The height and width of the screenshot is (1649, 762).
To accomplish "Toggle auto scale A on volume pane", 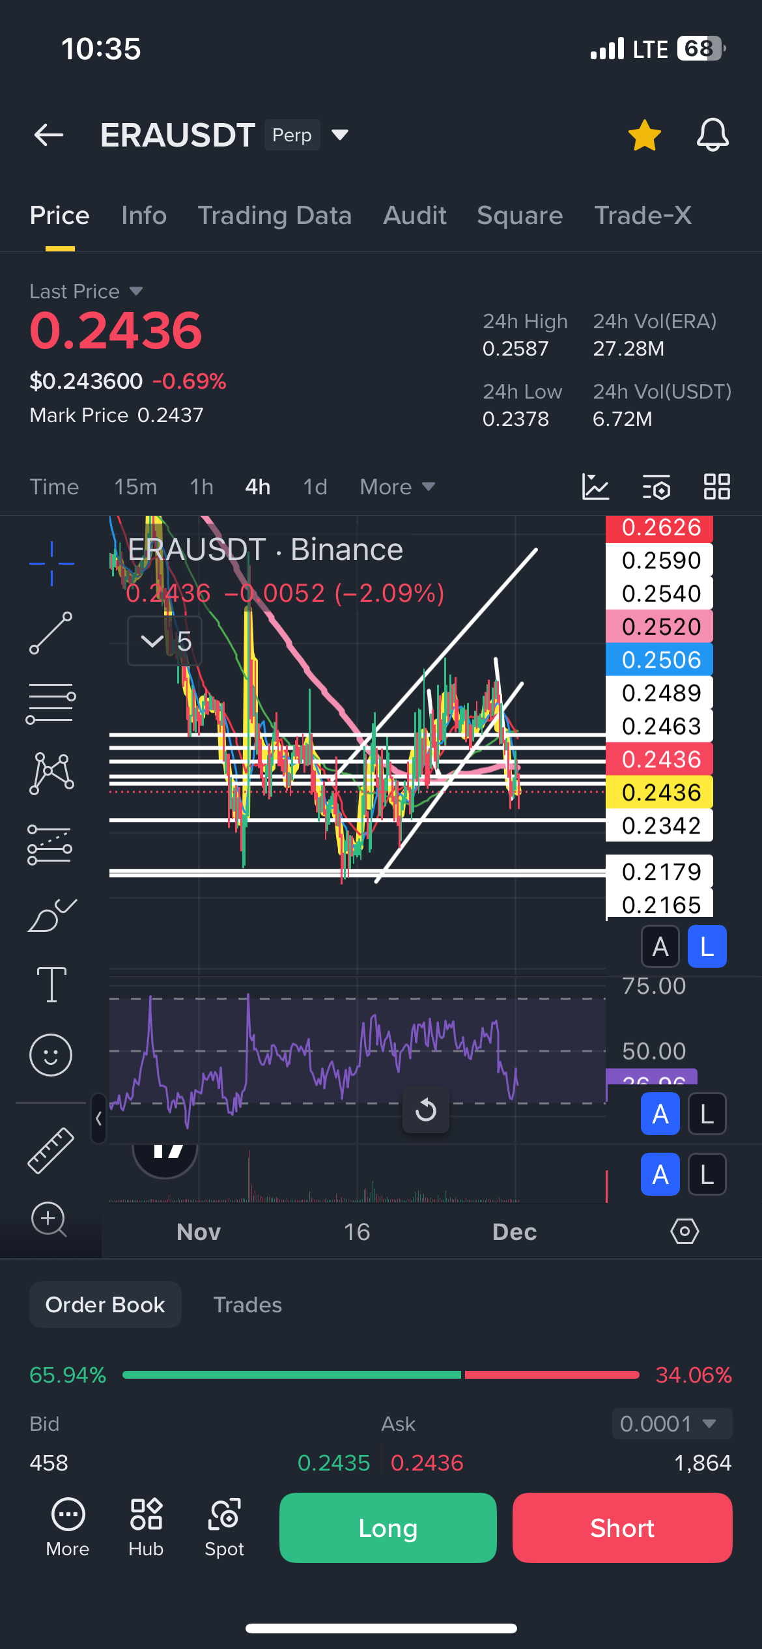I will pos(660,1174).
